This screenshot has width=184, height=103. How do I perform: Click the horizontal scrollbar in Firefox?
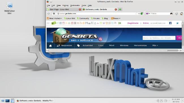coord(108,50)
